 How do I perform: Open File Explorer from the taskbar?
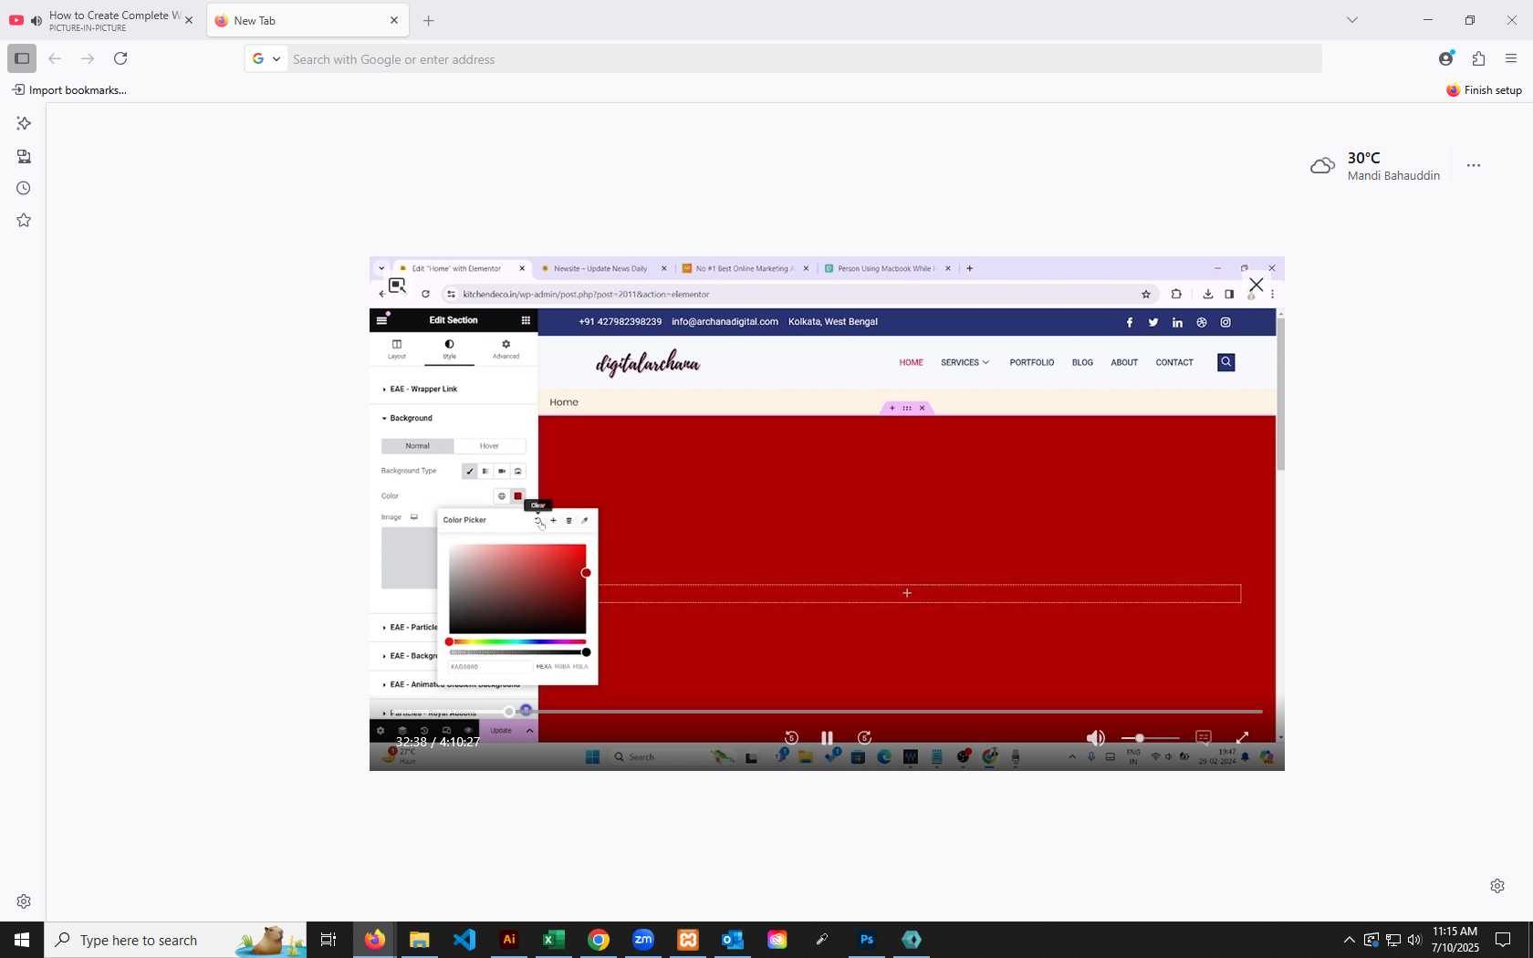point(419,940)
